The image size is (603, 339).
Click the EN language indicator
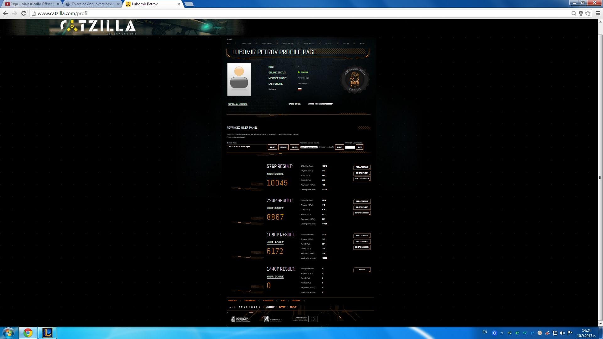(x=485, y=332)
